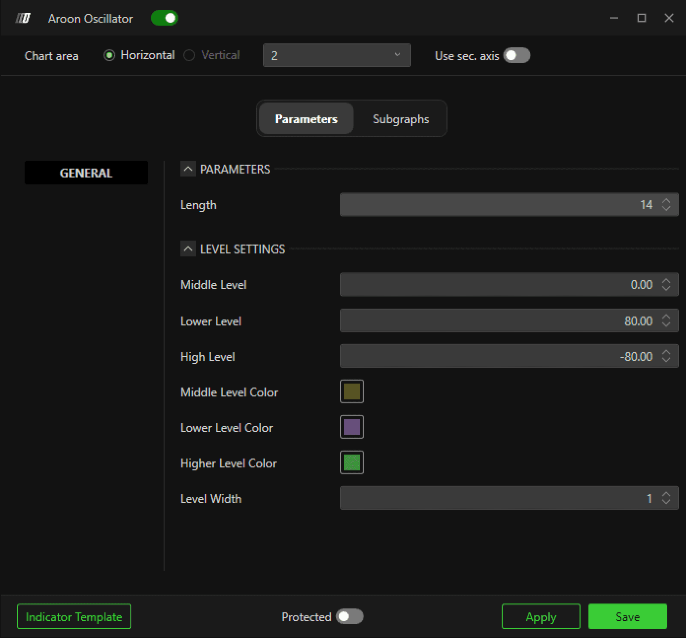Click the Lower Level stepper arrows
Screen dimensions: 686x638
pos(666,321)
